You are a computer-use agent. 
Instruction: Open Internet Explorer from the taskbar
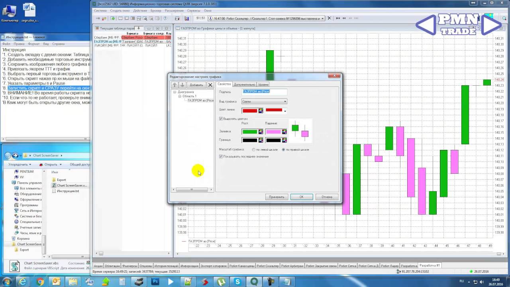23,282
